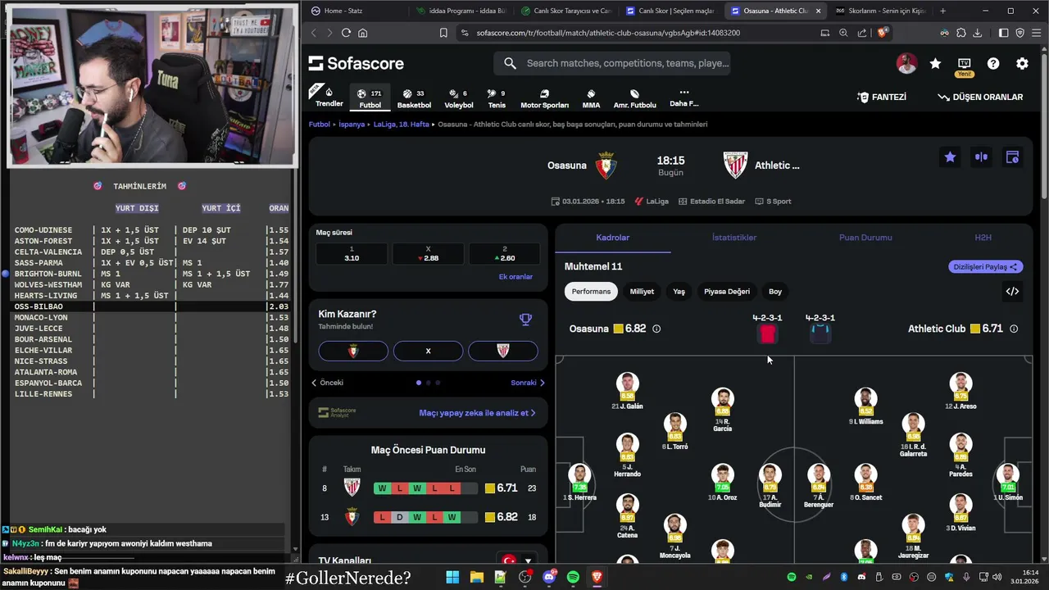Open File Explorer from taskbar
The height and width of the screenshot is (590, 1049).
[476, 578]
